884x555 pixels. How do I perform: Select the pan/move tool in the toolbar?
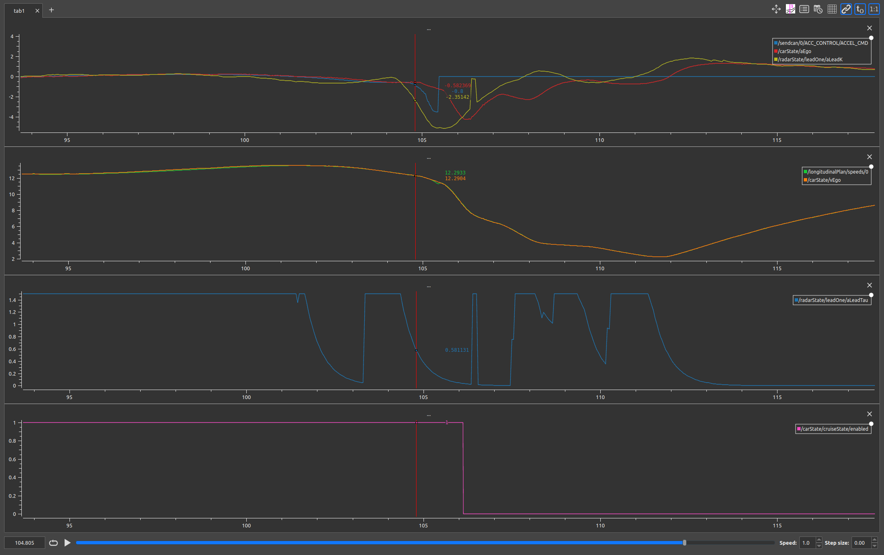[776, 9]
